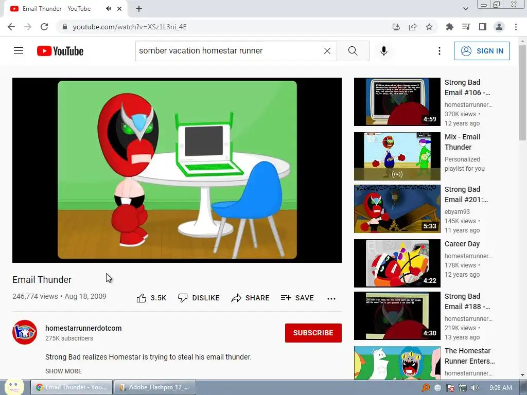
Task: Click the 275K subscribers text
Action: click(x=69, y=338)
